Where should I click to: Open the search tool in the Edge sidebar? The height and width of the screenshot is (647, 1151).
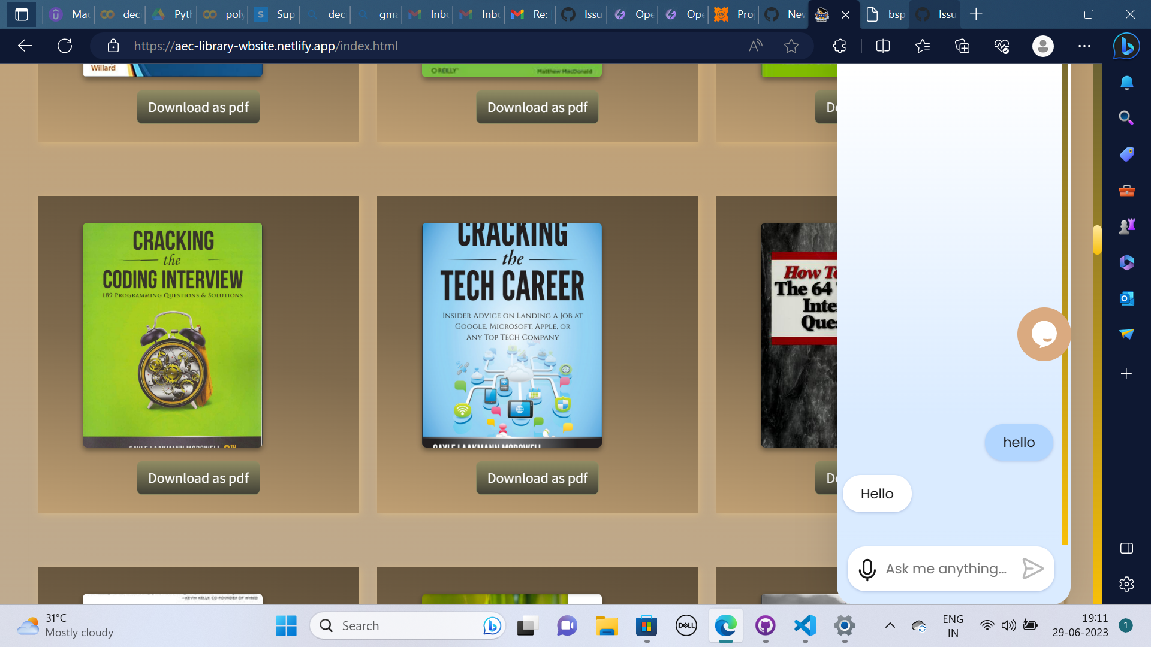[x=1126, y=117]
